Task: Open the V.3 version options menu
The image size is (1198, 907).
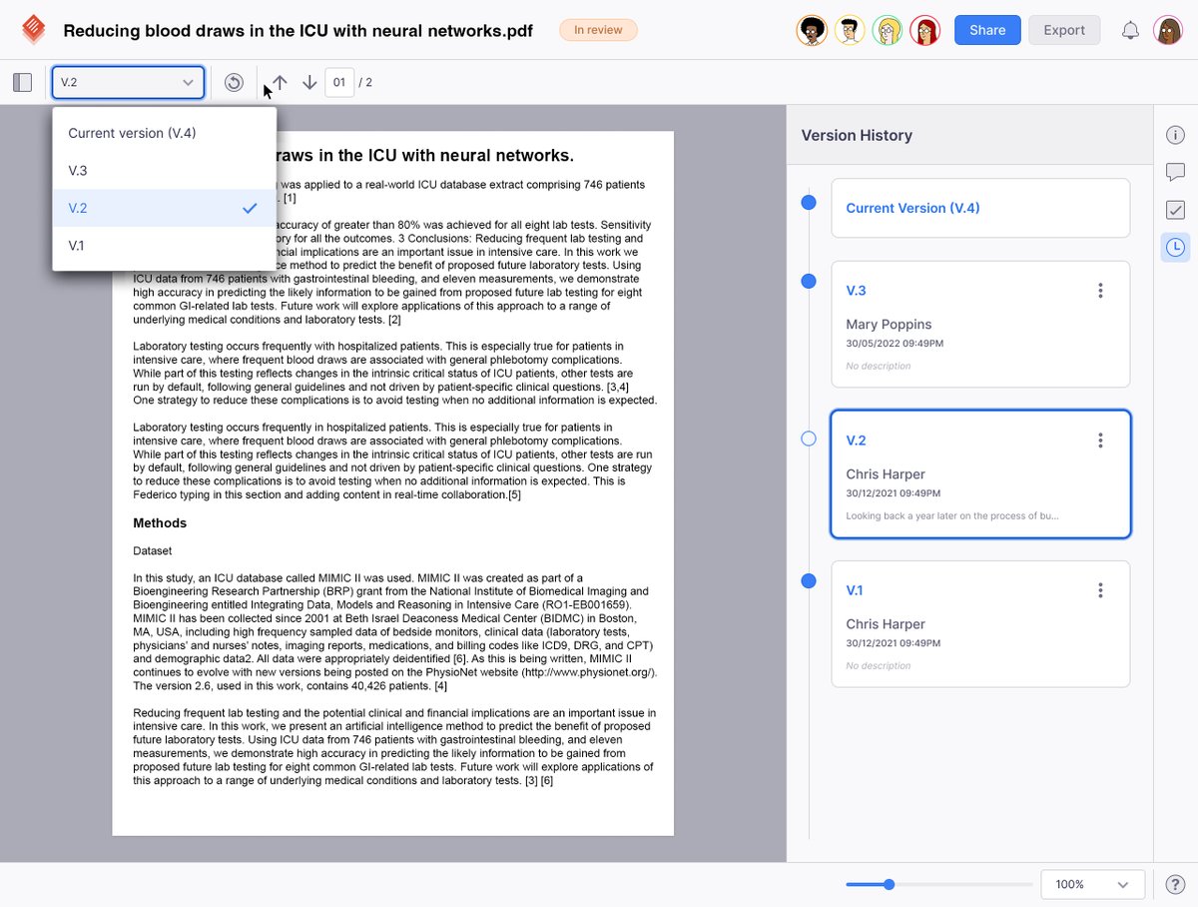Action: tap(1100, 290)
